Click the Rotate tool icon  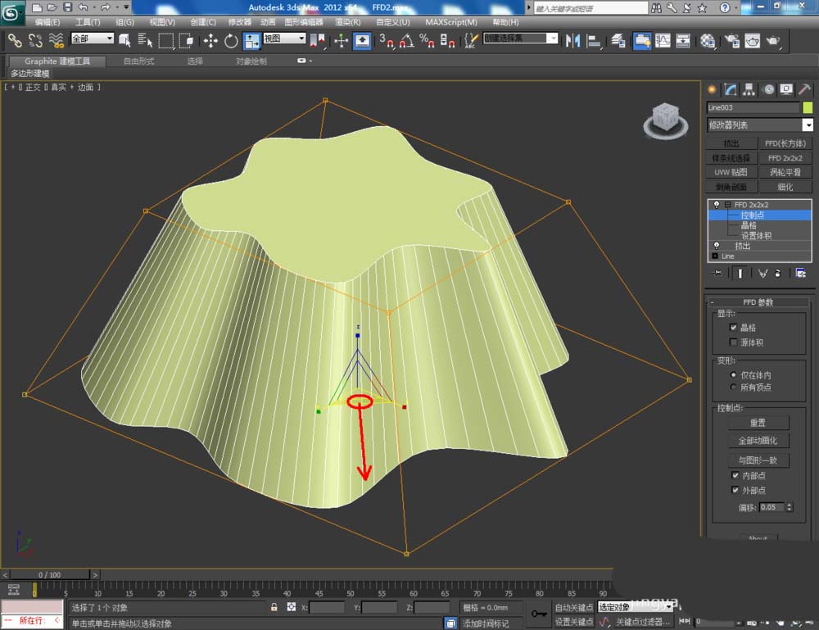[231, 40]
